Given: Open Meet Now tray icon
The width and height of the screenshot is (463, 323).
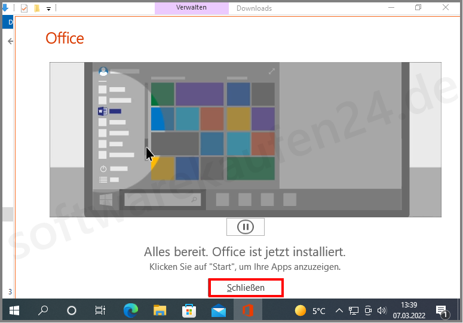Looking at the screenshot, I should (368, 310).
